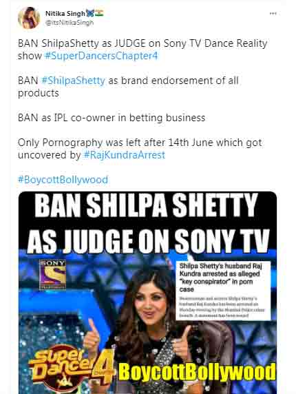Open Nitika Singh's profile avatar

29,18
